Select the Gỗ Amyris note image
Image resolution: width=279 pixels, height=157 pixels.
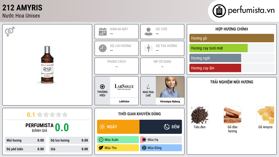pos(265,115)
